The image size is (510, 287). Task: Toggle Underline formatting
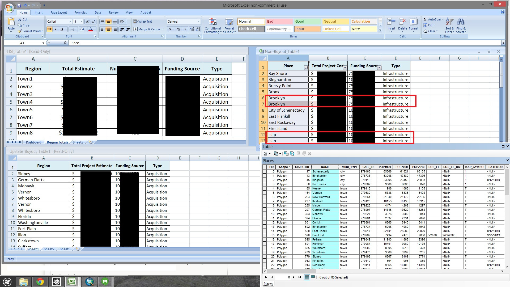click(62, 29)
